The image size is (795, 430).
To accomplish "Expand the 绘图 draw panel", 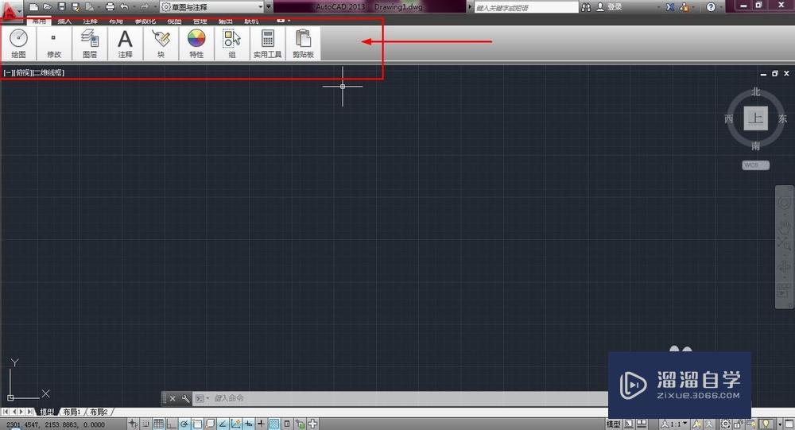I will pyautogui.click(x=19, y=44).
